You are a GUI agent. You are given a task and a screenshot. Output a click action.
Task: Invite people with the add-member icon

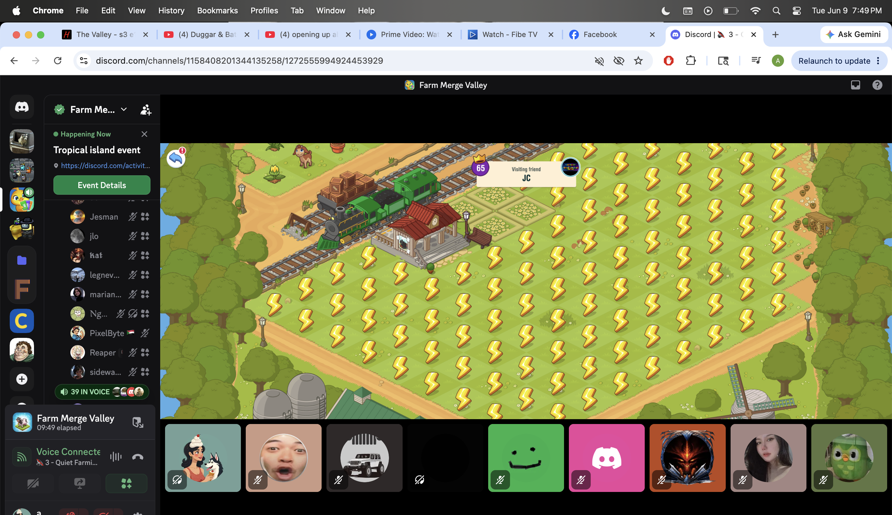[146, 110]
